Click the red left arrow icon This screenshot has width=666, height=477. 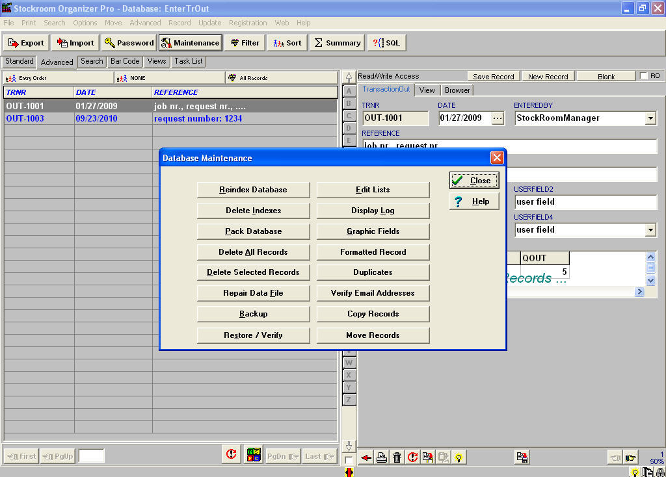[366, 458]
